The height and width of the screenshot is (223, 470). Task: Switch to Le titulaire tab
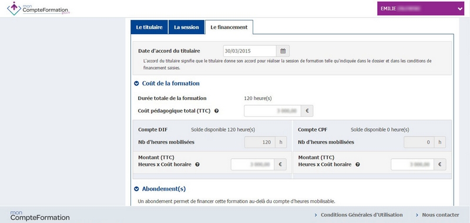pos(149,27)
